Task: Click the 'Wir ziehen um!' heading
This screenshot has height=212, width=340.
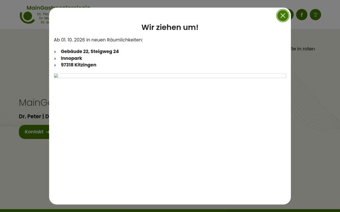Action: click(170, 27)
